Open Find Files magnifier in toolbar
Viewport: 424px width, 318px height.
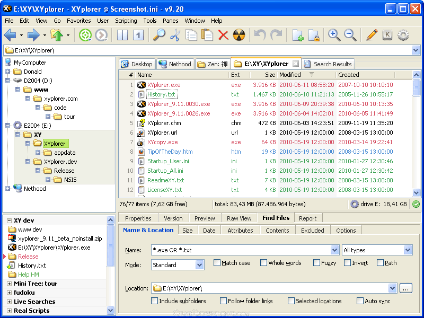159,36
